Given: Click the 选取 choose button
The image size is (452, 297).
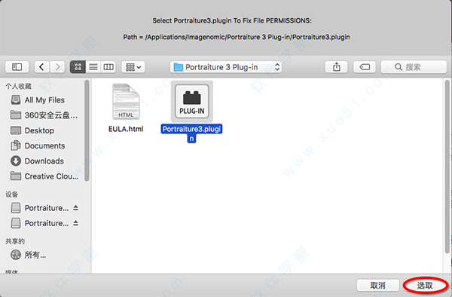Looking at the screenshot, I should coord(425,286).
